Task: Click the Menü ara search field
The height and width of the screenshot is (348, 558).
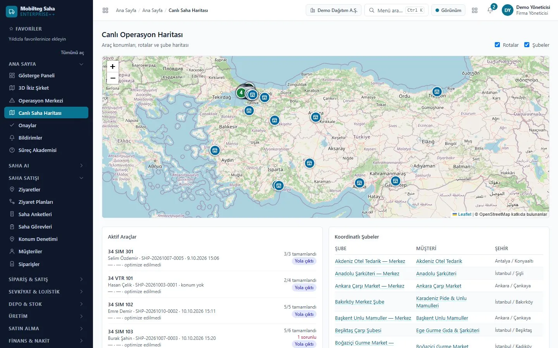Action: point(396,10)
